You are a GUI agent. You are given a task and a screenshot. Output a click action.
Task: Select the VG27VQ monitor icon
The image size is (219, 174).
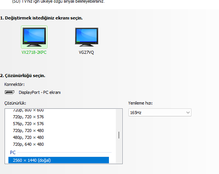[87, 37]
